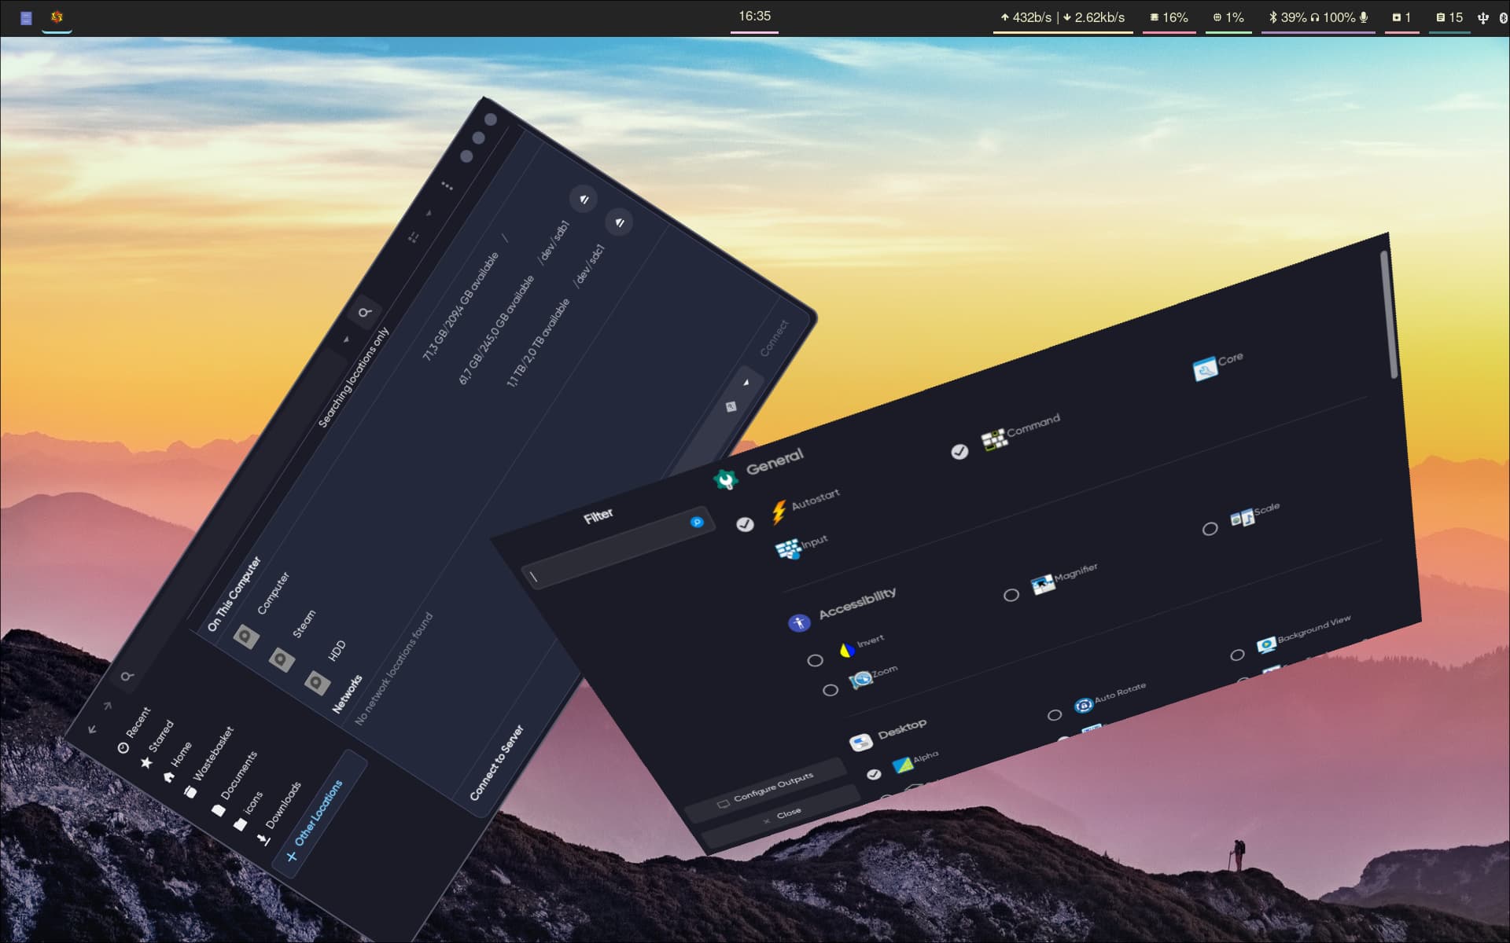Select Documents in the sidebar
The width and height of the screenshot is (1510, 943).
(x=234, y=783)
